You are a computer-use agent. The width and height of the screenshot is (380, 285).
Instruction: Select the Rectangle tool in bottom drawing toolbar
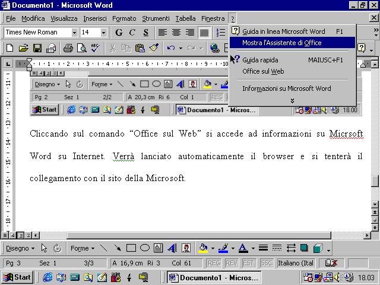[131, 248]
